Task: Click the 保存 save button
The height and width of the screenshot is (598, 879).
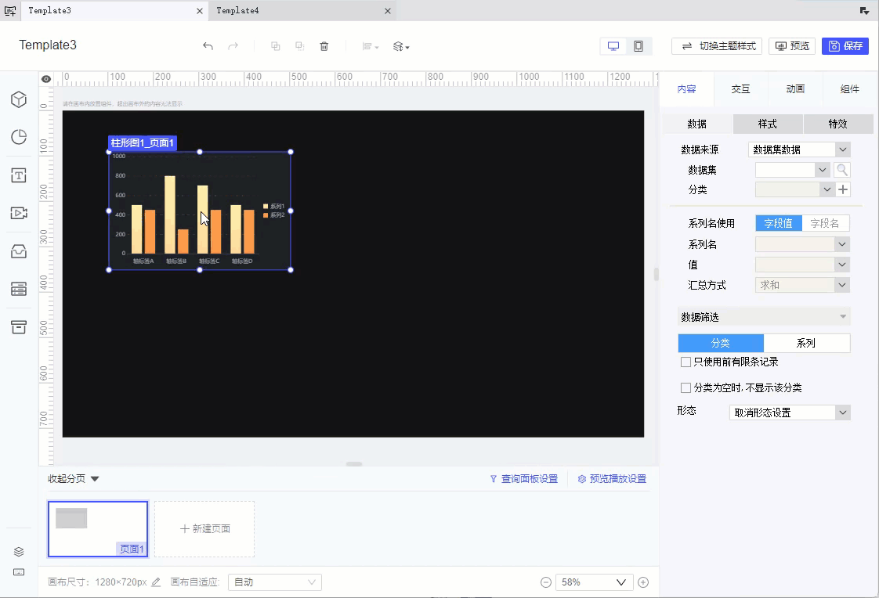Action: [x=845, y=46]
